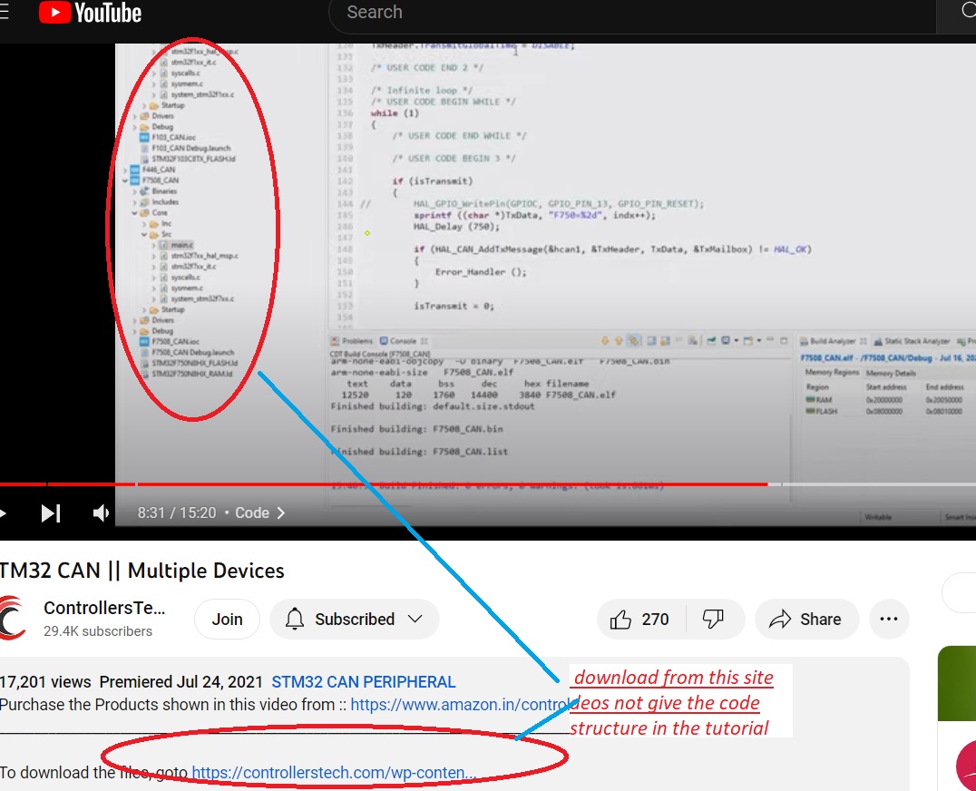Screen dimensions: 976x791
Task: Select the thumbs-up Like icon
Action: (x=622, y=619)
